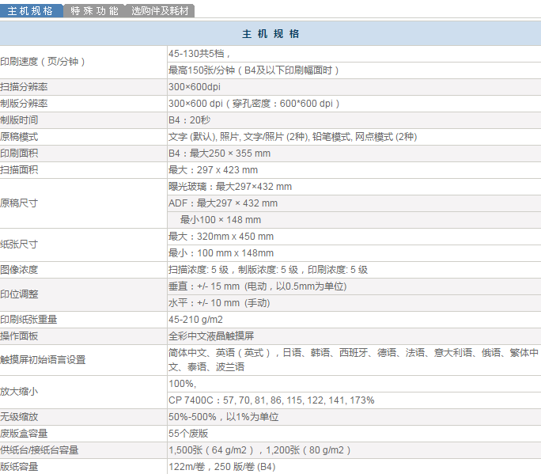541x474 pixels.
Task: Click the 水平：+/- 10 mm value
Action: tap(219, 303)
